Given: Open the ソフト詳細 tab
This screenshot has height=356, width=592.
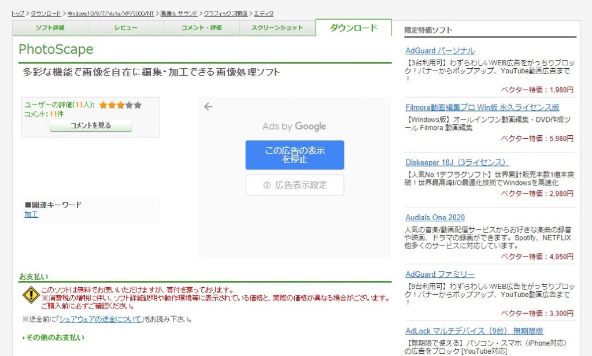Looking at the screenshot, I should pos(50,28).
